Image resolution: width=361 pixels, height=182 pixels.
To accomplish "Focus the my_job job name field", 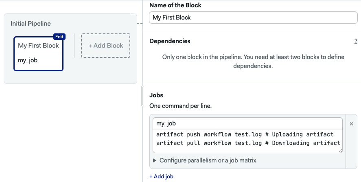I will [x=247, y=123].
